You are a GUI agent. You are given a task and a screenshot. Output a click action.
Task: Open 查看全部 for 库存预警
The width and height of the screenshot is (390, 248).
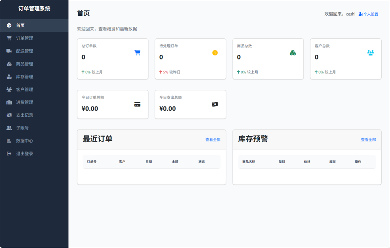(368, 140)
